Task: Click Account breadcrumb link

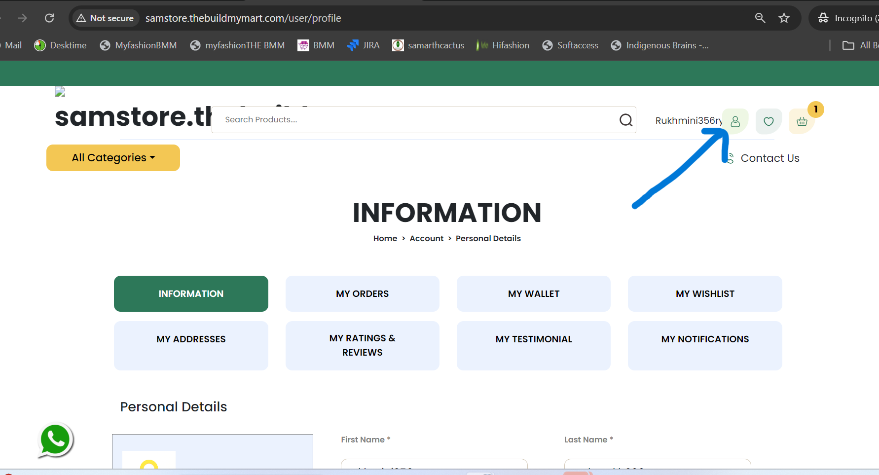Action: click(427, 238)
